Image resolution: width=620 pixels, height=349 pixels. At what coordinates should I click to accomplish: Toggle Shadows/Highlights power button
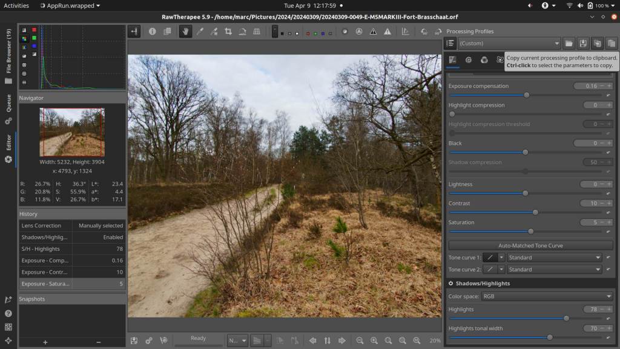pos(450,284)
